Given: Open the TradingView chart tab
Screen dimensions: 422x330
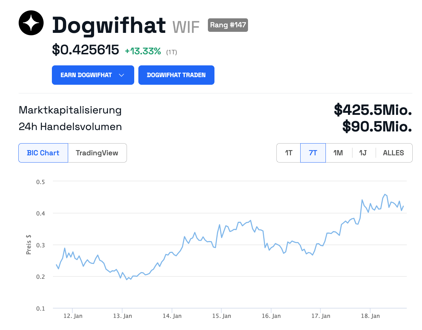Looking at the screenshot, I should (x=97, y=153).
